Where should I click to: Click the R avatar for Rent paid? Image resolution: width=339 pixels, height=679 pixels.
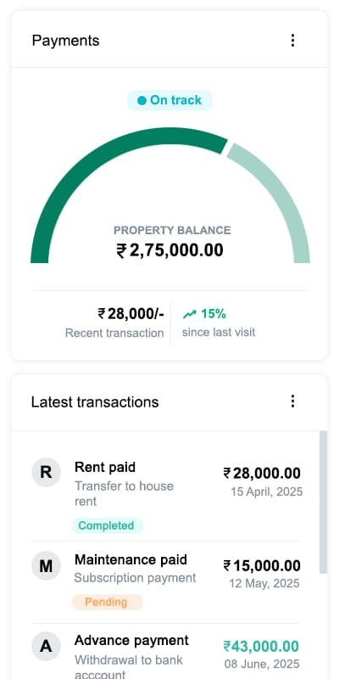tap(46, 472)
